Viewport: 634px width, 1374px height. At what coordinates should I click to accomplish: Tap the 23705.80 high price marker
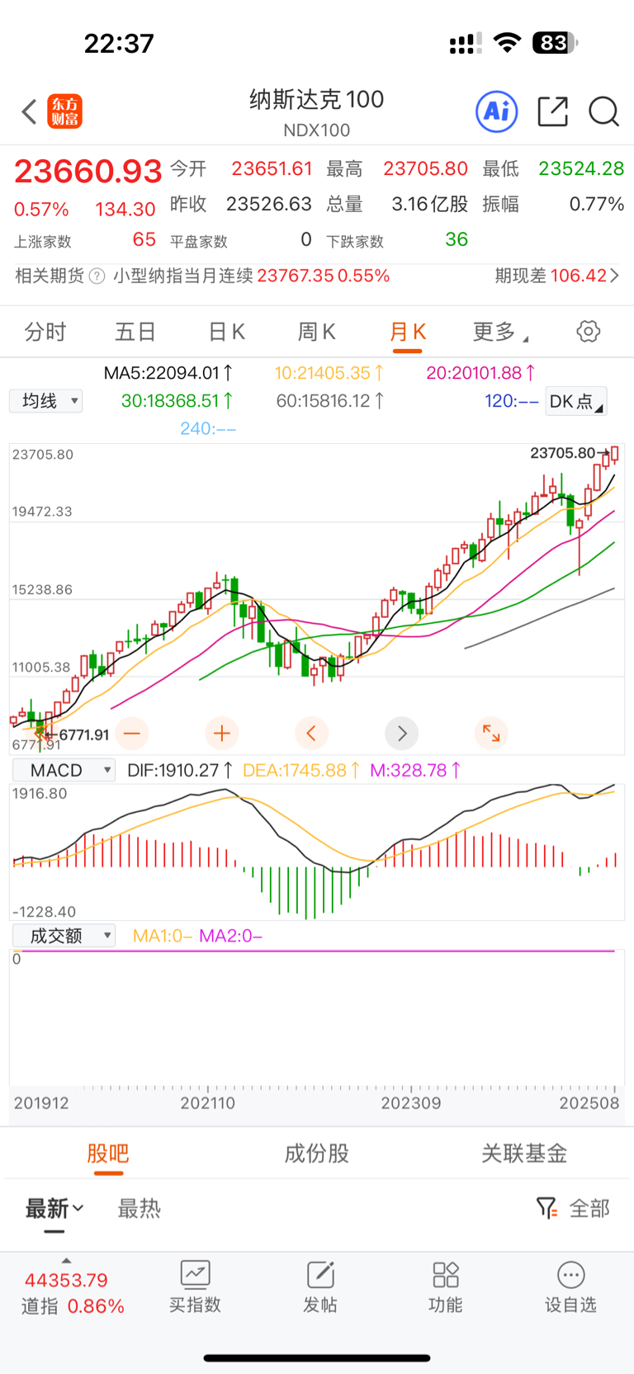click(x=563, y=453)
